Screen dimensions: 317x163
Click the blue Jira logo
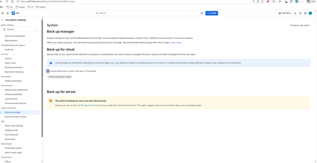13,13
